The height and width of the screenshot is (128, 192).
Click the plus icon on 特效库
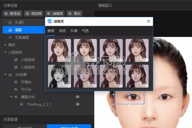coord(27,13)
